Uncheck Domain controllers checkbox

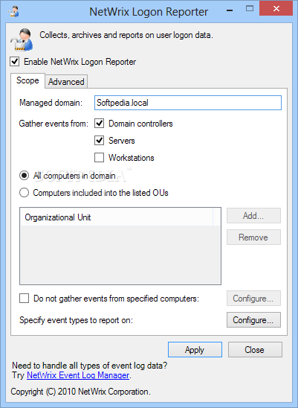[x=100, y=124]
